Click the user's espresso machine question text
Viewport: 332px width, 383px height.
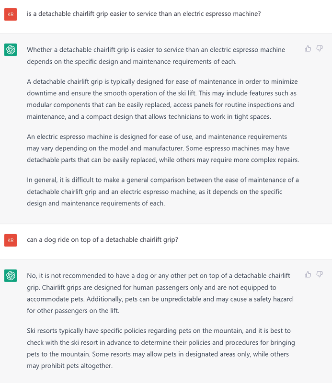[x=144, y=14]
